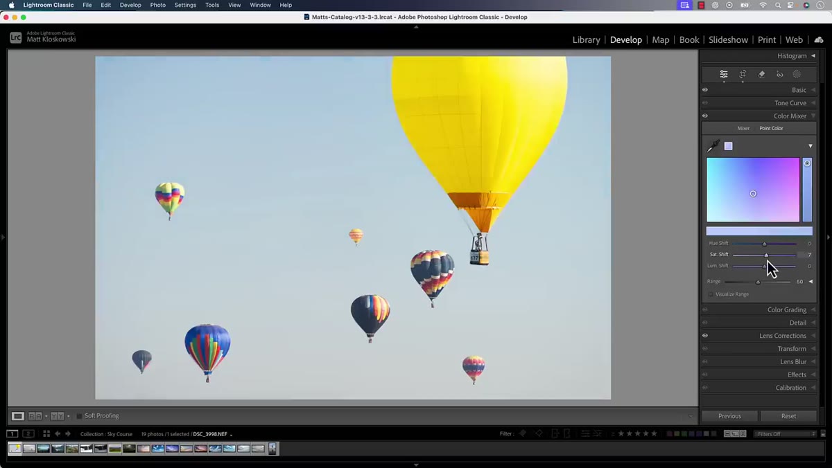Click the Previous button
Image resolution: width=832 pixels, height=468 pixels.
(729, 416)
